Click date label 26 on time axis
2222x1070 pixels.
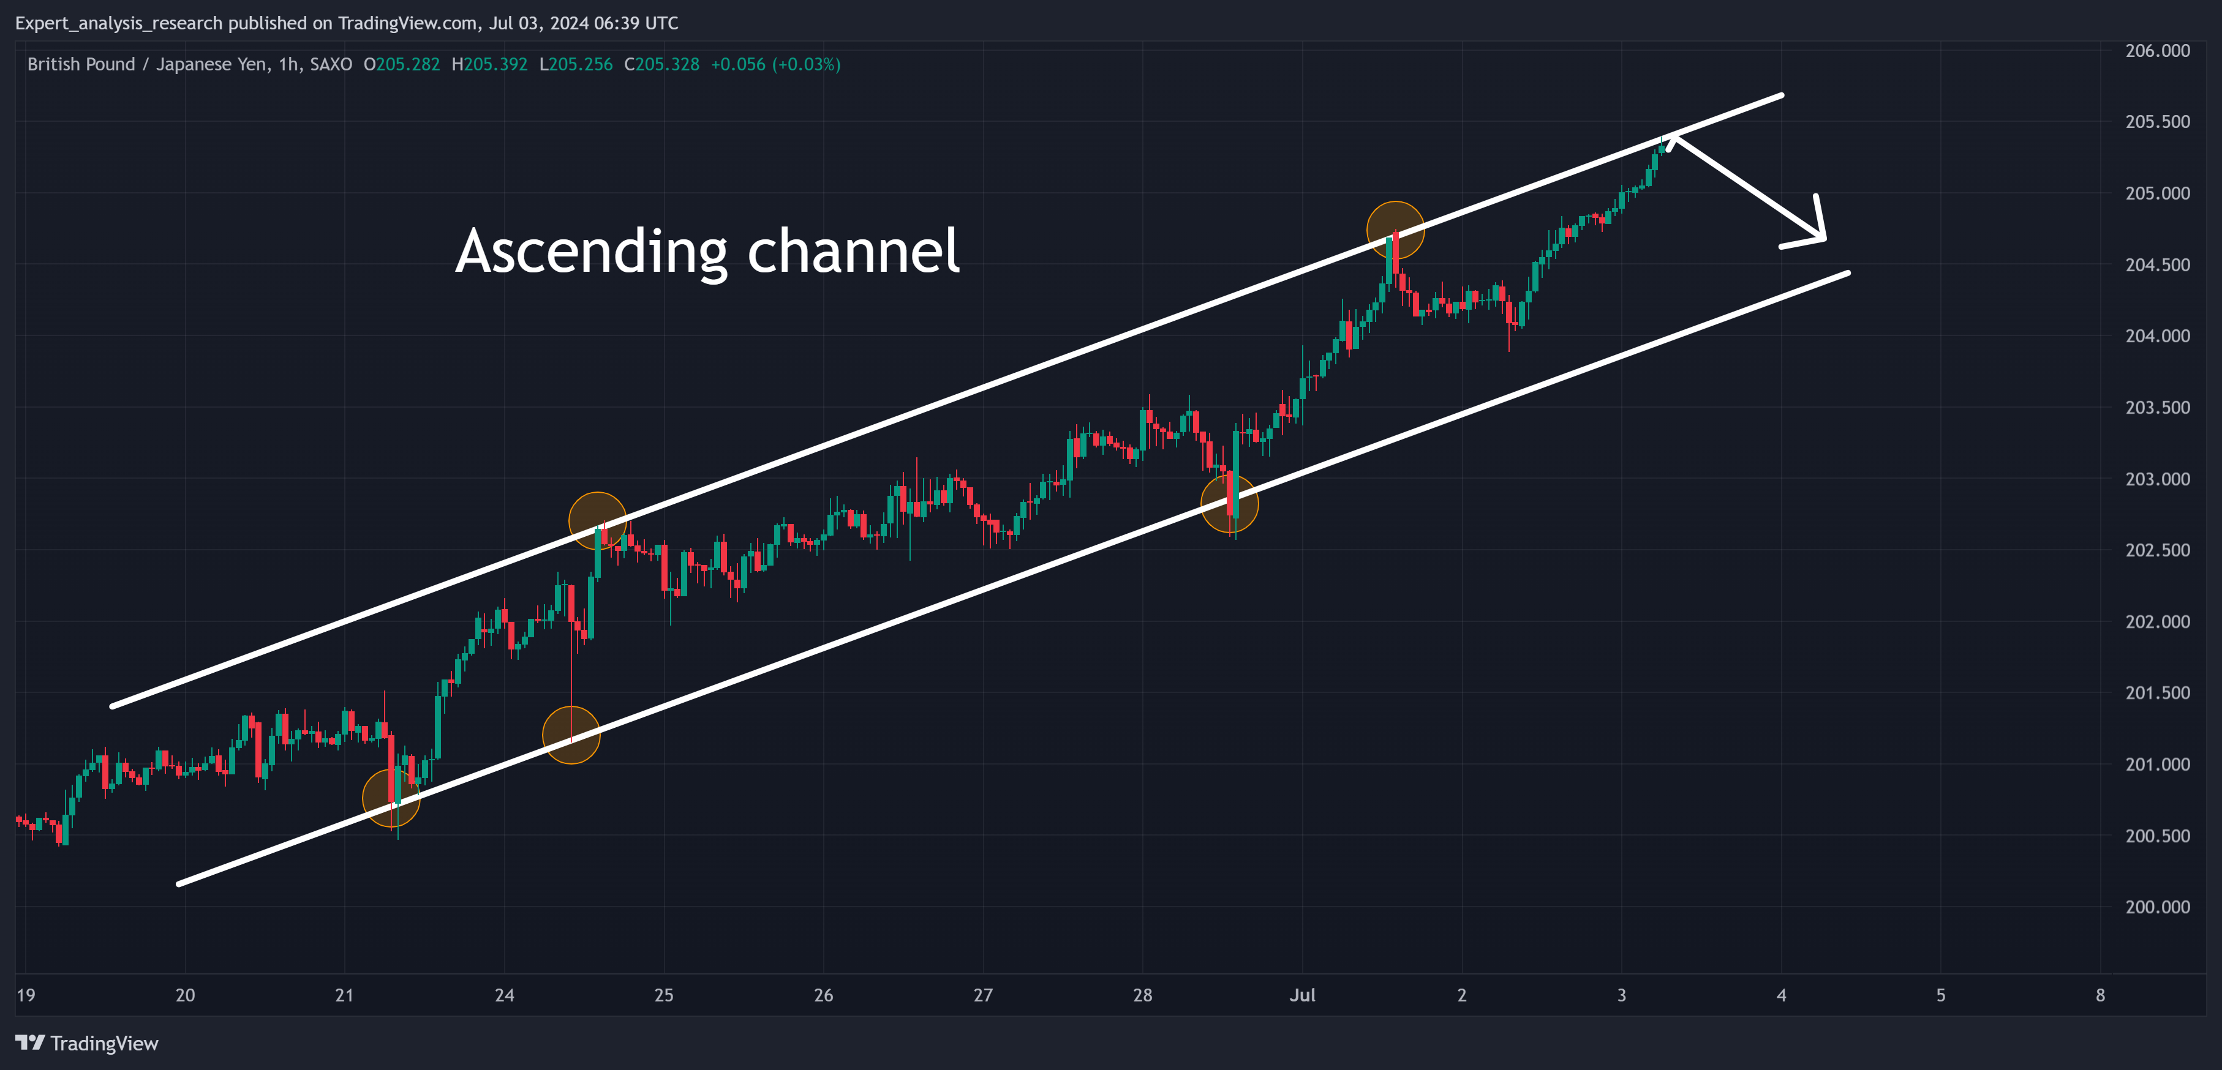(824, 995)
